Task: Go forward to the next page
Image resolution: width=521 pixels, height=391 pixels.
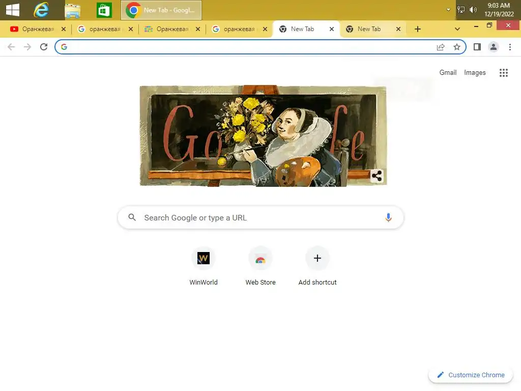Action: (27, 47)
